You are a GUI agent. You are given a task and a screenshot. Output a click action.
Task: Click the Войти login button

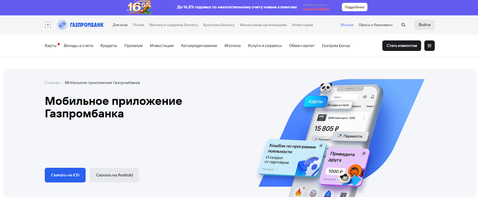point(425,25)
